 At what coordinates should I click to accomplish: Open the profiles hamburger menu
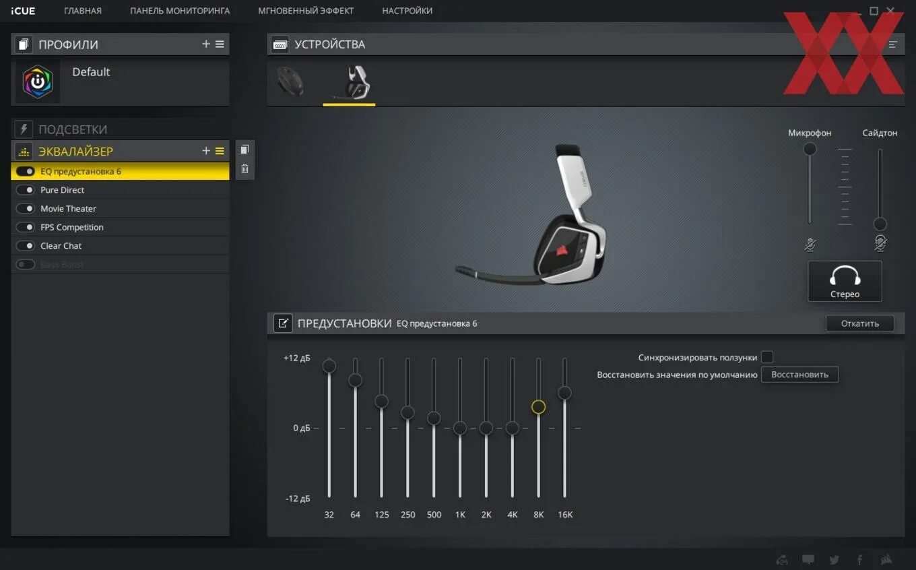click(x=220, y=44)
